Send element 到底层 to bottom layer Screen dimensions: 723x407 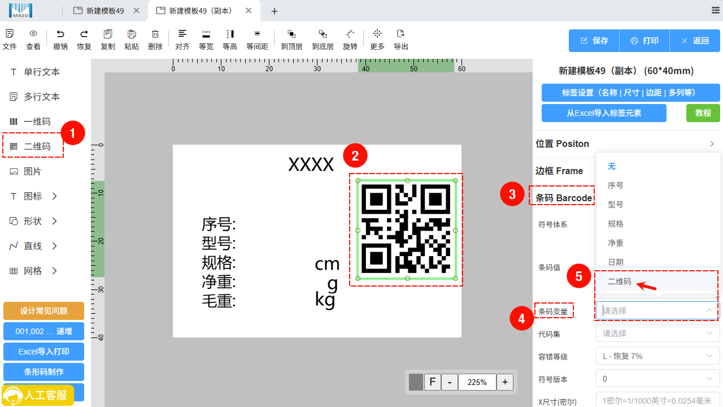pos(323,34)
